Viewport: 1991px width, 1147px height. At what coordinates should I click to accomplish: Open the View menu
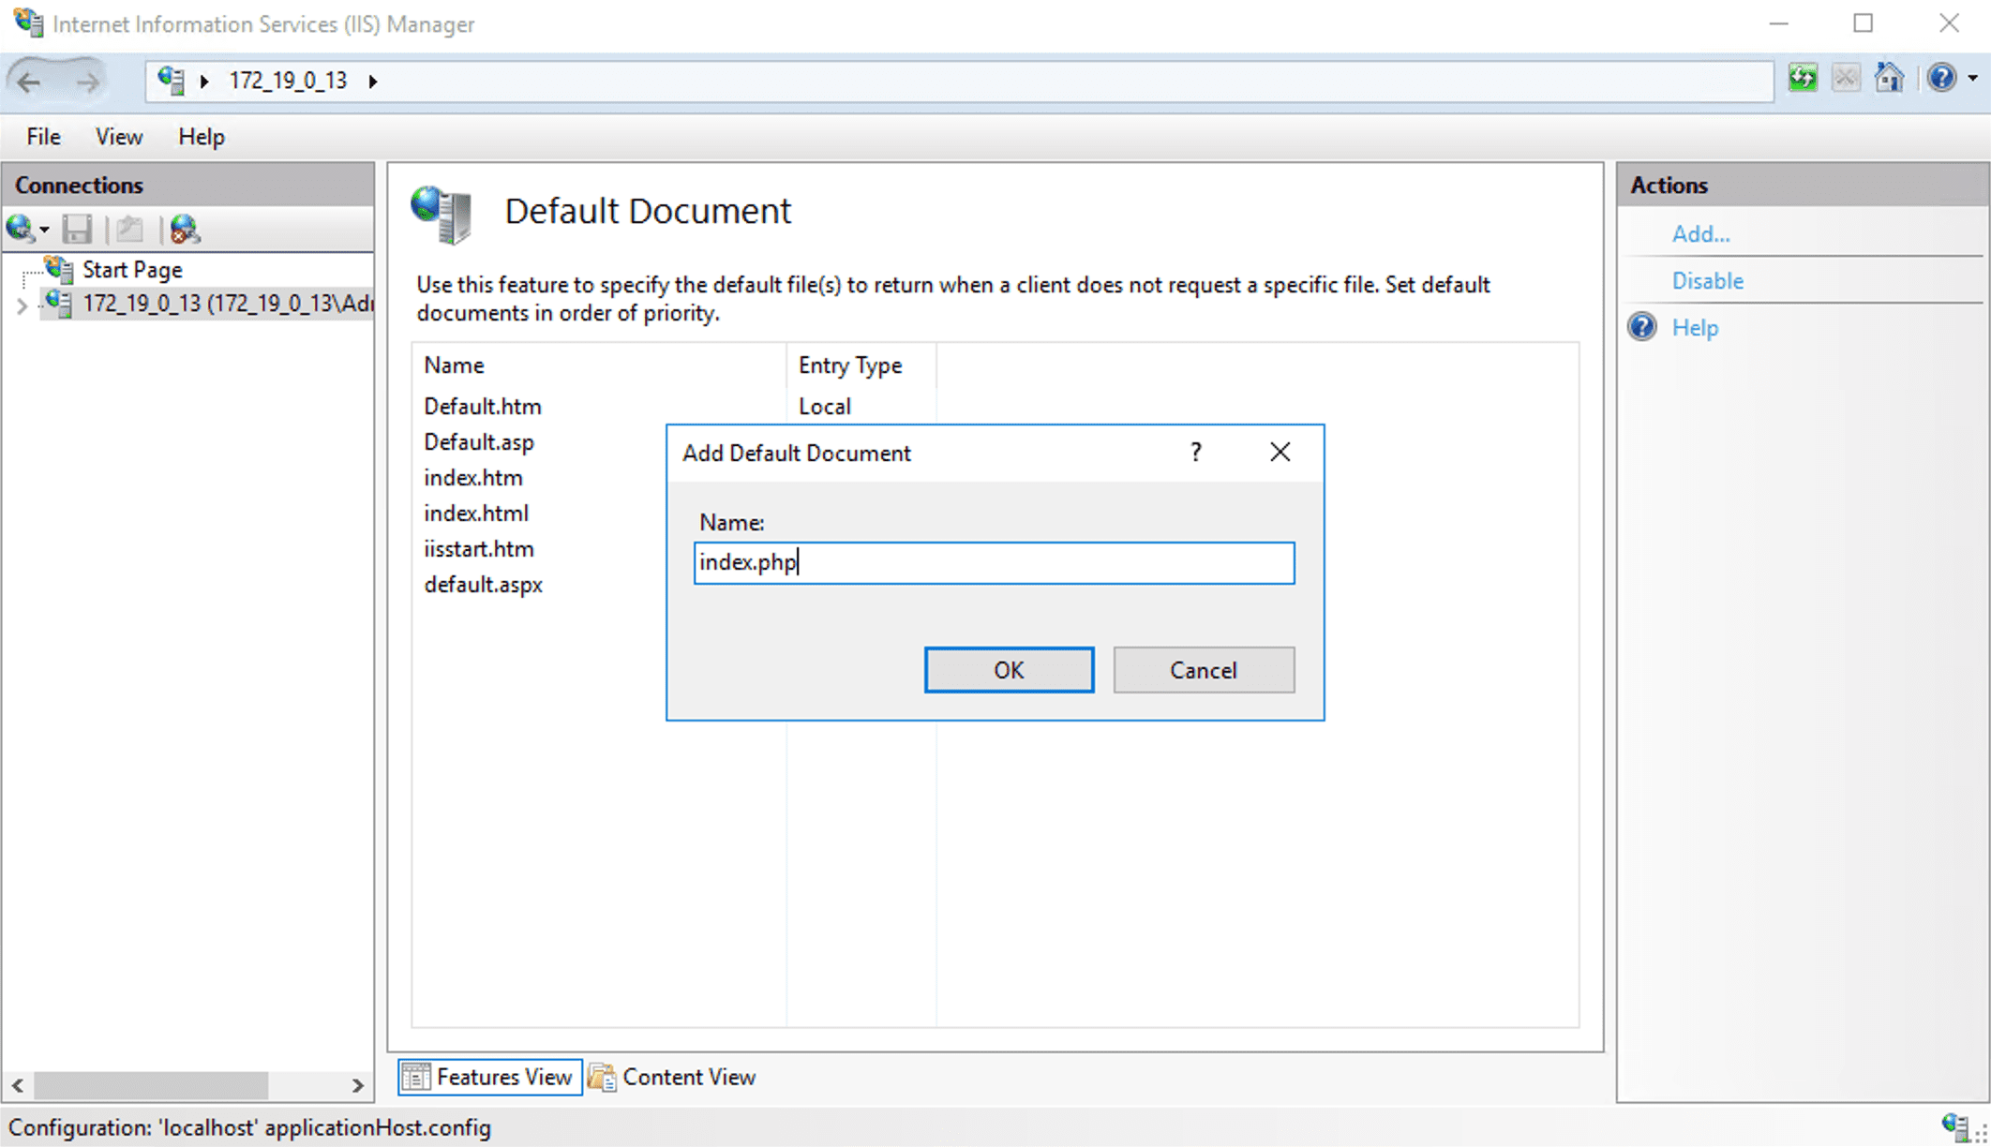119,137
